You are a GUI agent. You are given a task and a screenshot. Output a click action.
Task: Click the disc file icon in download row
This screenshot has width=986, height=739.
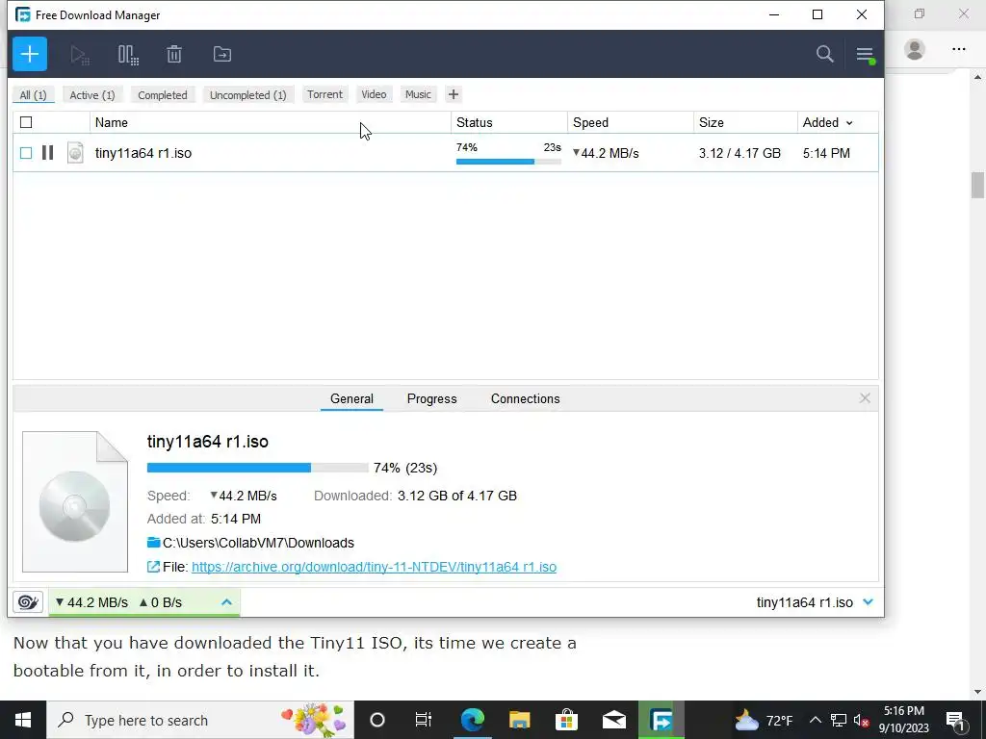click(x=75, y=153)
